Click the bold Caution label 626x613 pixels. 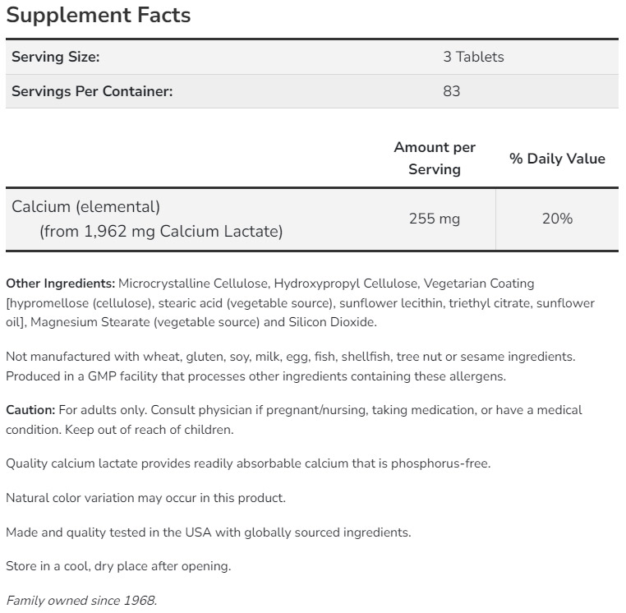pos(30,409)
